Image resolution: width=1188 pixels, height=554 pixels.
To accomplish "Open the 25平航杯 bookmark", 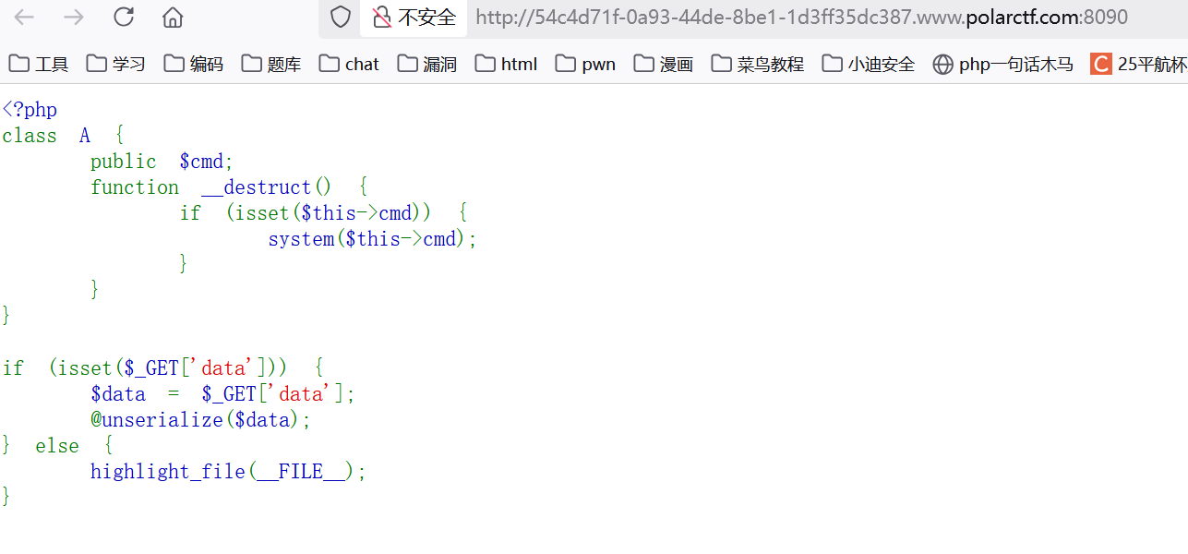I will click(x=1138, y=64).
